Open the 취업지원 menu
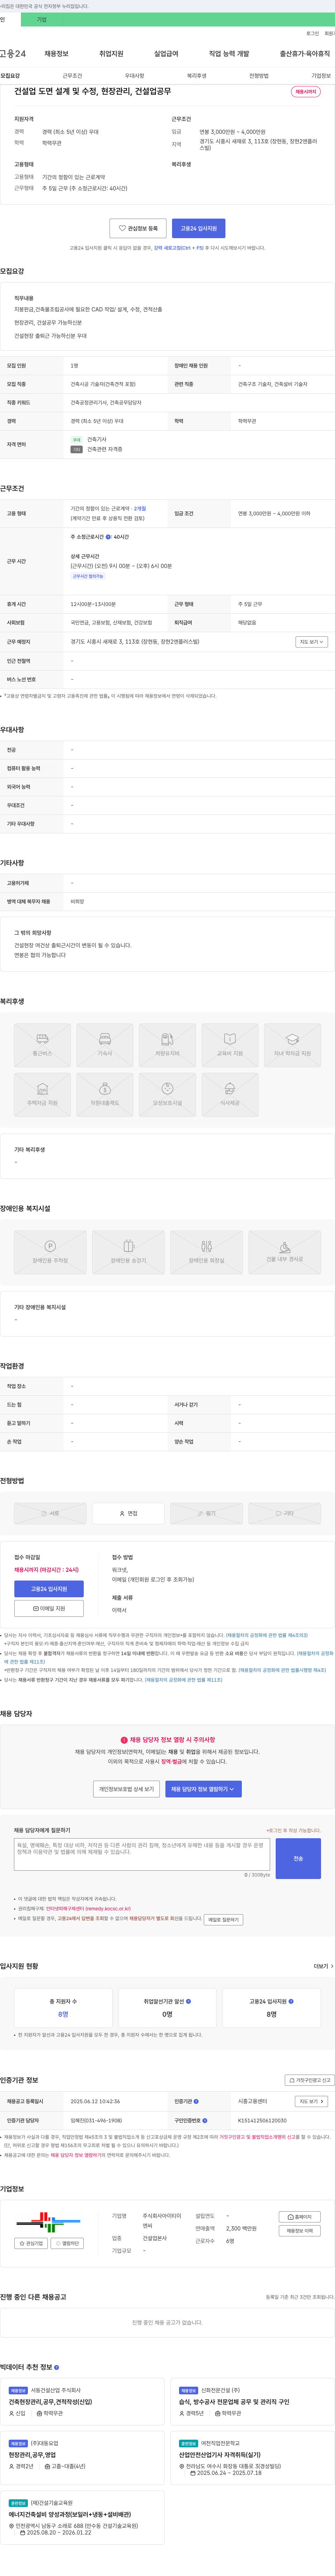Image resolution: width=335 pixels, height=2576 pixels. [111, 54]
